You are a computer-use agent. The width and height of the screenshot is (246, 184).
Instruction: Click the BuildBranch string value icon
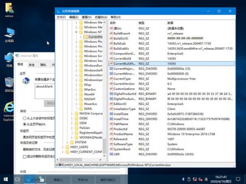click(x=111, y=33)
